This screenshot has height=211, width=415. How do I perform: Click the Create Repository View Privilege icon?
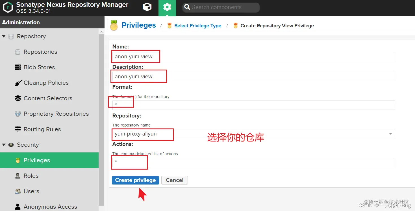click(x=236, y=26)
